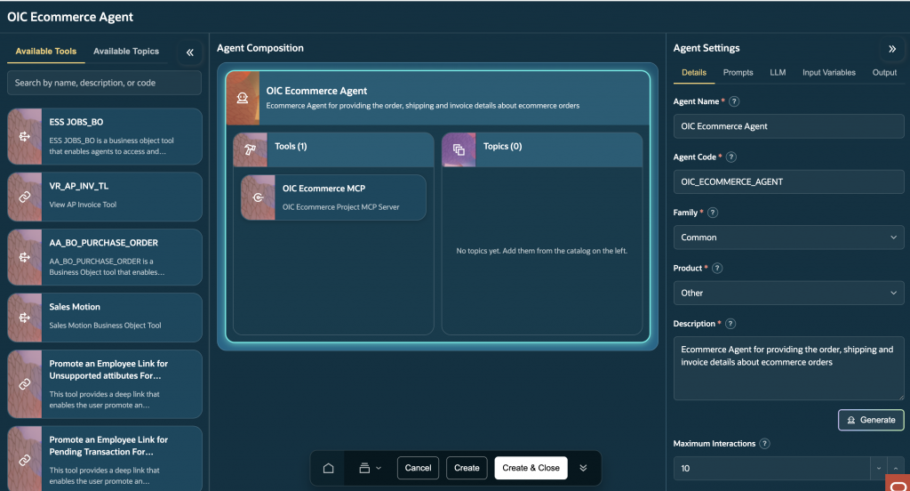
Task: Switch to the LLM settings tab
Action: [778, 73]
